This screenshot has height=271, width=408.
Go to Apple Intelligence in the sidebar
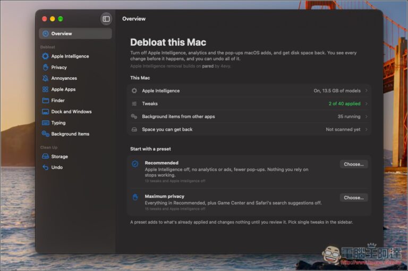pos(70,56)
